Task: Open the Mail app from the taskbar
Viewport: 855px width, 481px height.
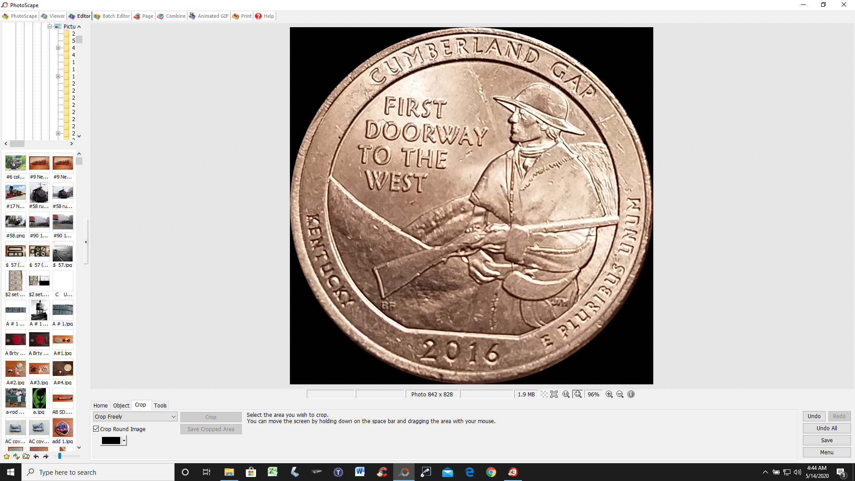Action: point(448,472)
